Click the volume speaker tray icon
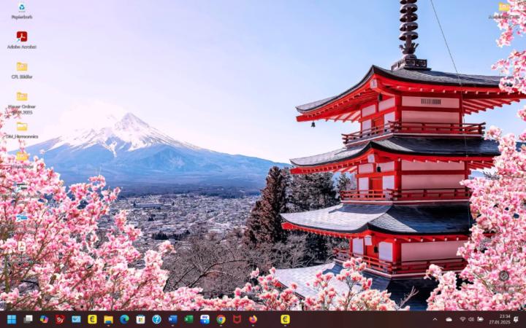Viewport: 526px width, 328px height. pyautogui.click(x=471, y=319)
